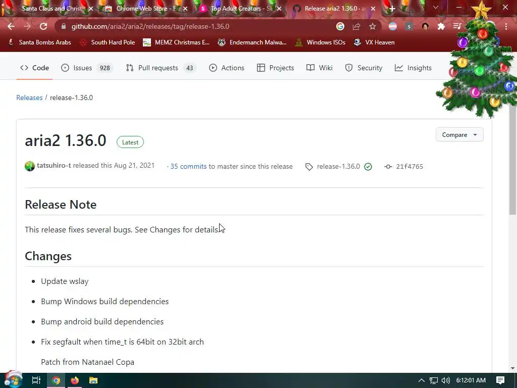Viewport: 517px width, 388px height.
Task: Open Endermanch Malware bookmark
Action: pos(252,42)
